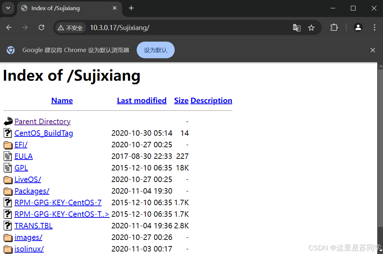Click the address bar URL field
Image resolution: width=383 pixels, height=254 pixels.
[x=188, y=27]
